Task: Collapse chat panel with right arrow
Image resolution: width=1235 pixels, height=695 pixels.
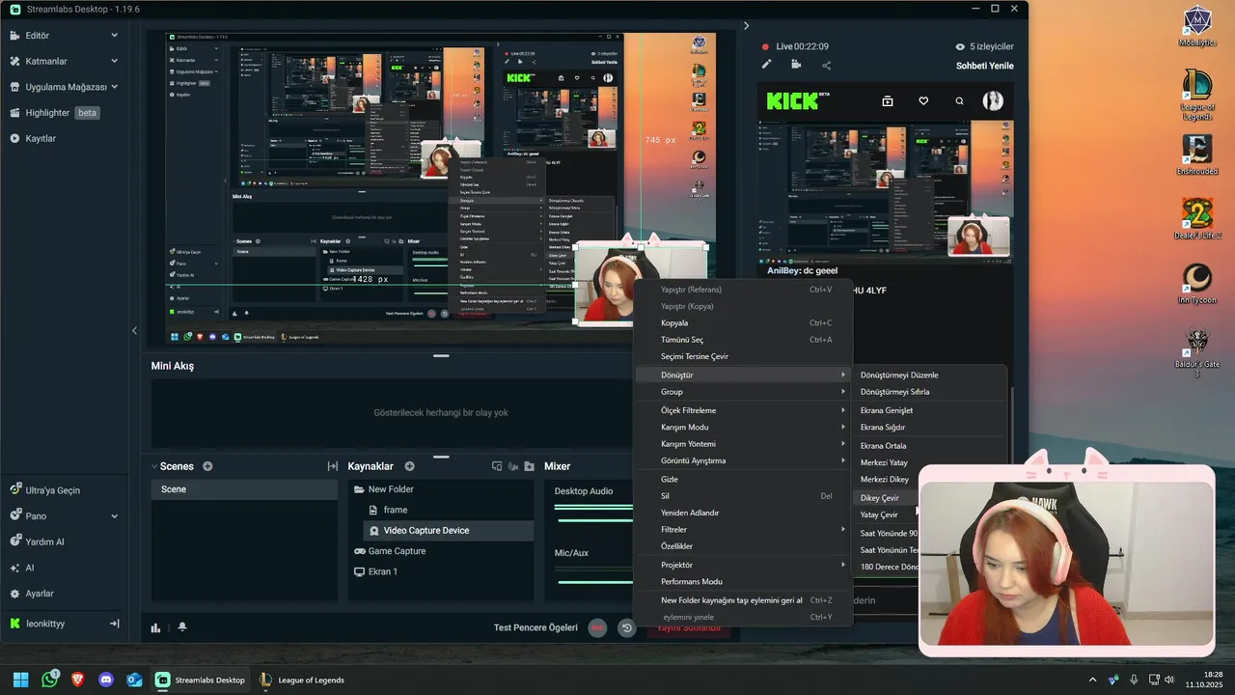Action: click(746, 26)
